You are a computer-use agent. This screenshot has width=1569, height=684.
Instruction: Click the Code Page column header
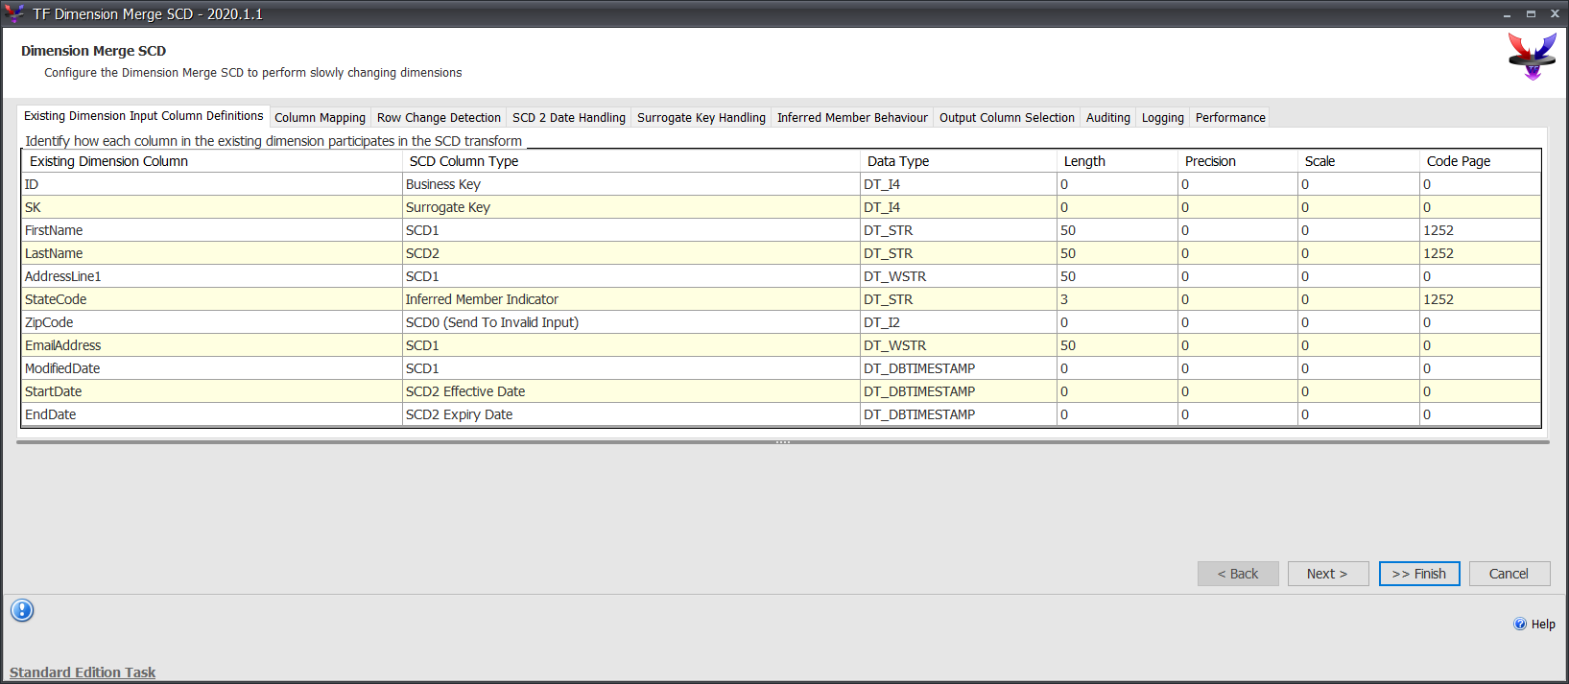1480,161
